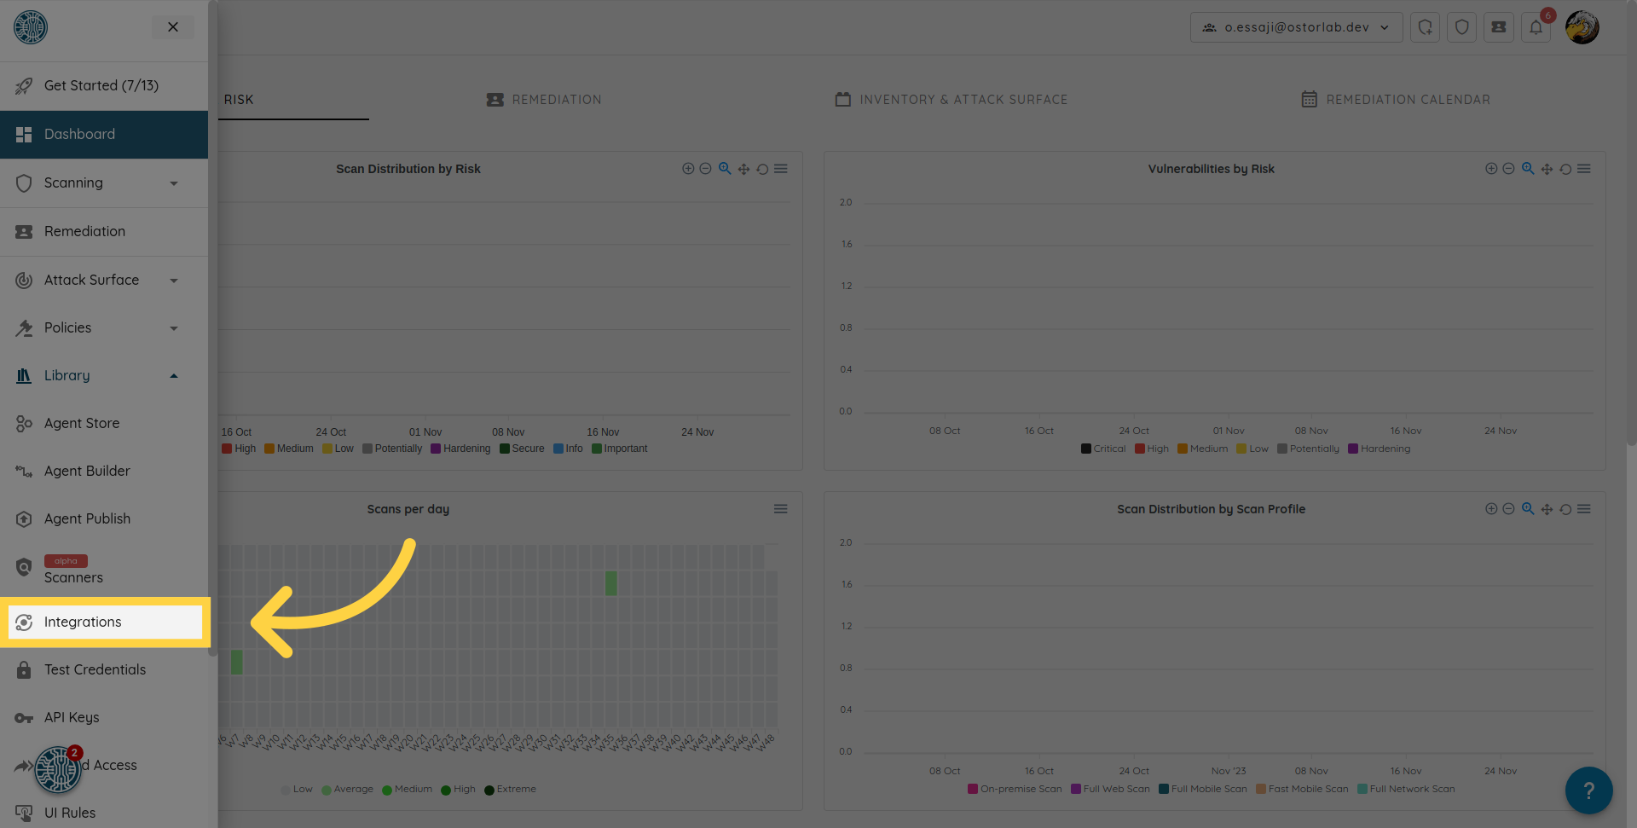Image resolution: width=1637 pixels, height=828 pixels.
Task: Click the notifications bell icon
Action: [1536, 27]
